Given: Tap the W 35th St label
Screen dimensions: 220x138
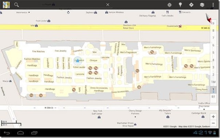Looking at the screenshot, I should pyautogui.click(x=49, y=108).
